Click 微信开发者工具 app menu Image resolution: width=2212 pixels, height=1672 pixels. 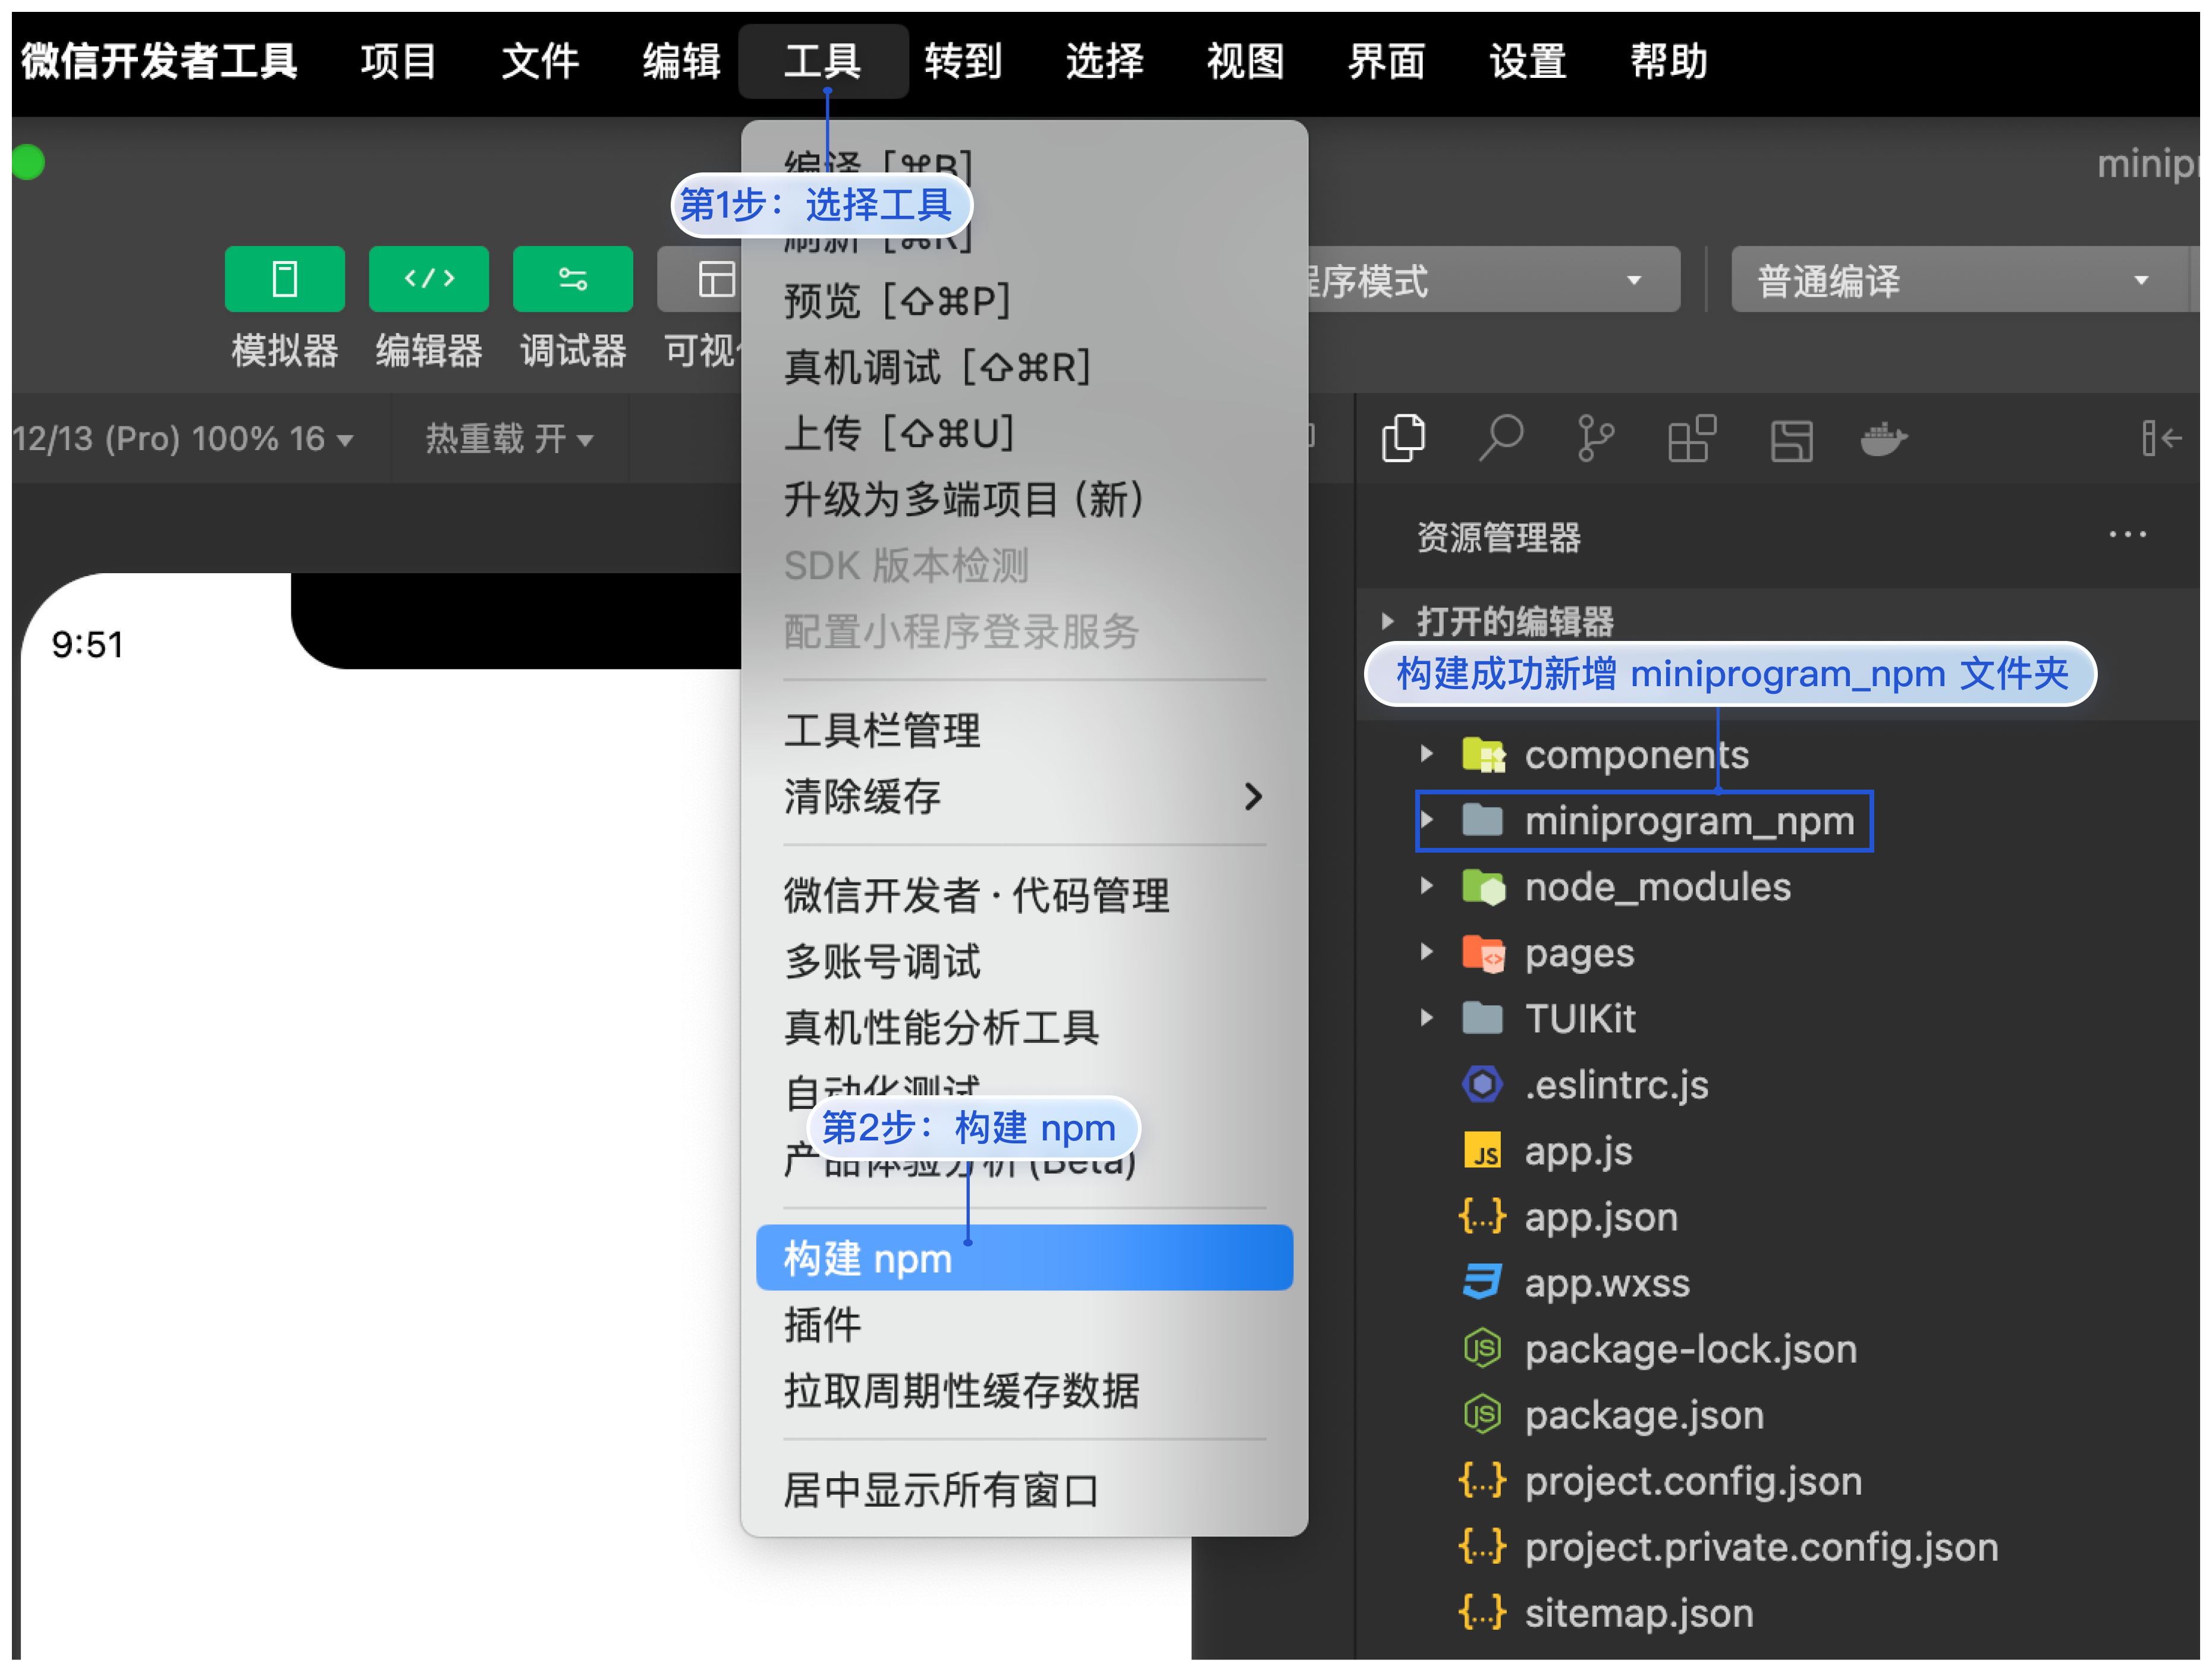coord(160,61)
